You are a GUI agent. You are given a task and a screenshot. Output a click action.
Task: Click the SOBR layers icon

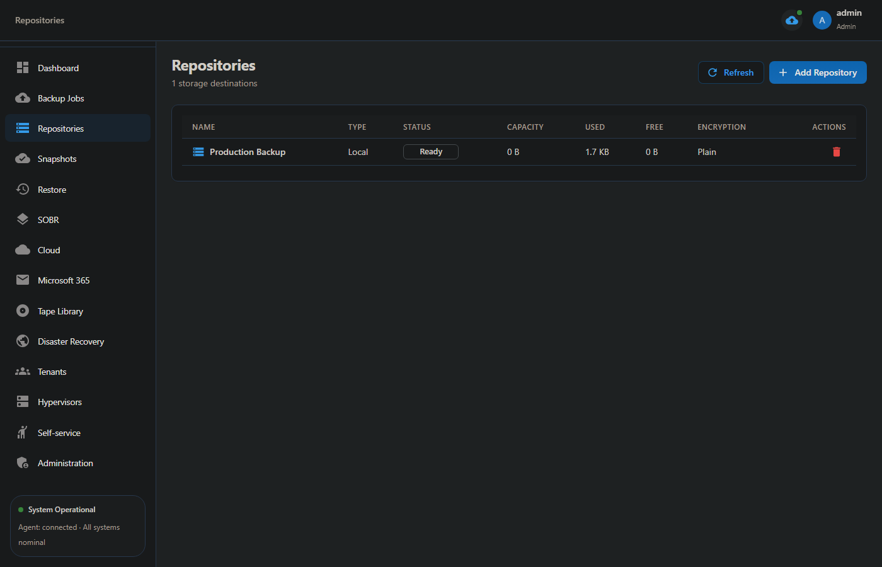pyautogui.click(x=23, y=219)
